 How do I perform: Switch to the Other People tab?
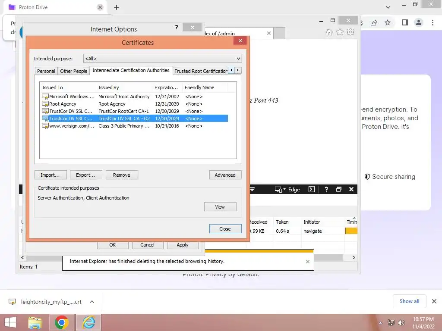point(73,71)
